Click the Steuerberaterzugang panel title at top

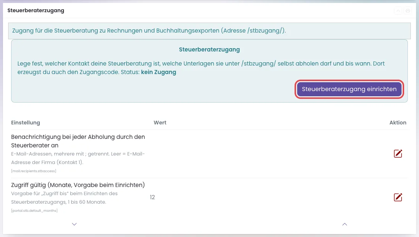(x=36, y=11)
